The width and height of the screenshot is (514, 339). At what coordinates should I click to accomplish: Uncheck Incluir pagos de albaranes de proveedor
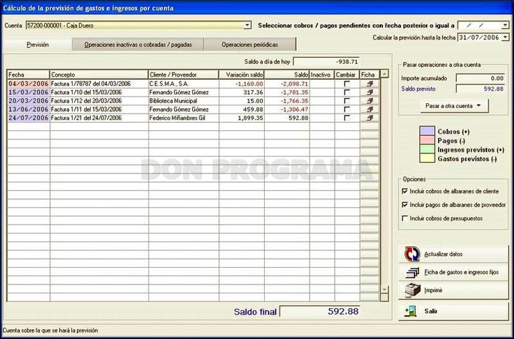[x=405, y=205]
